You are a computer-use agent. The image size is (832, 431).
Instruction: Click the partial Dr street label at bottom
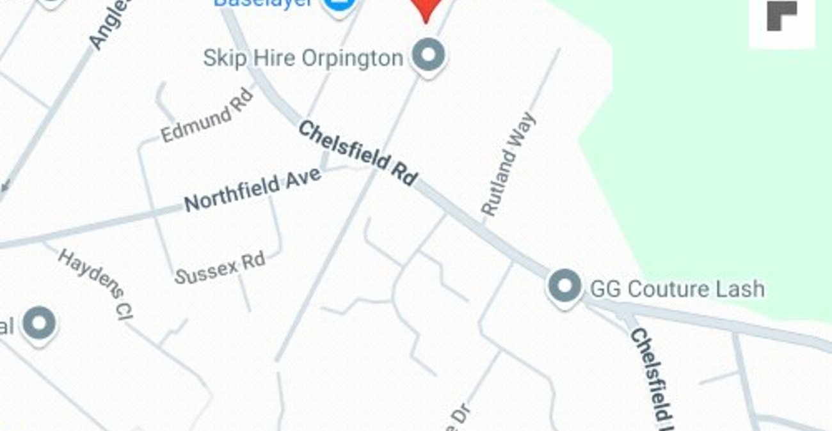(x=456, y=417)
